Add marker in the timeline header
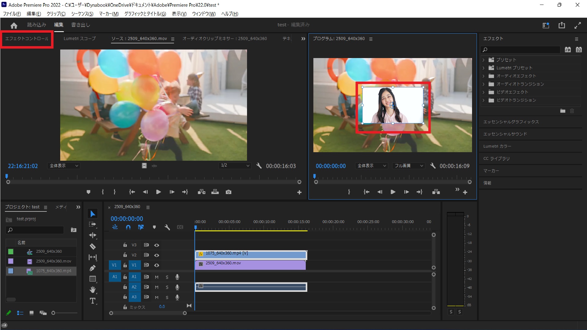The image size is (587, 330). click(154, 227)
